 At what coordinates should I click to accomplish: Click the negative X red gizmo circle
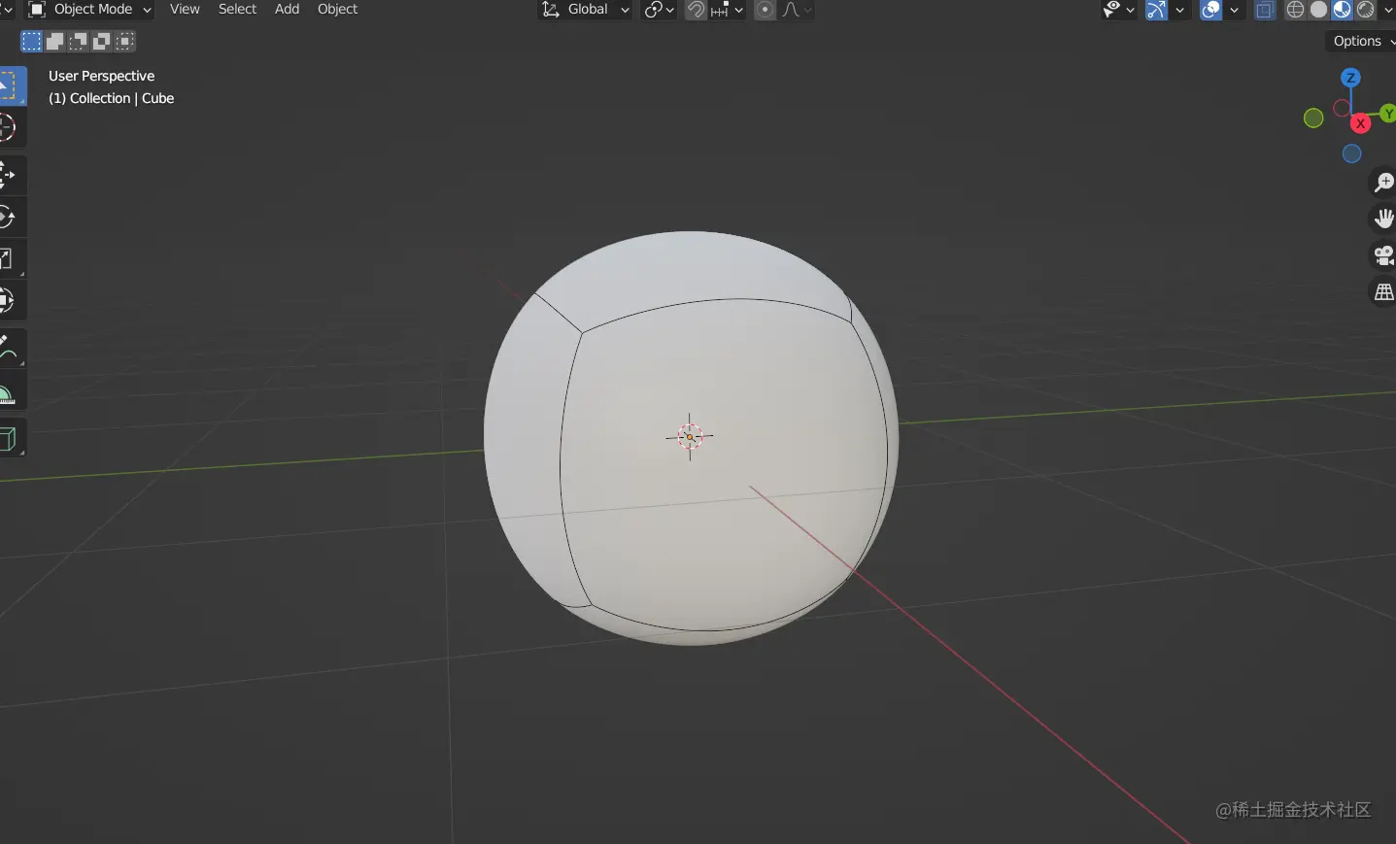(x=1342, y=108)
